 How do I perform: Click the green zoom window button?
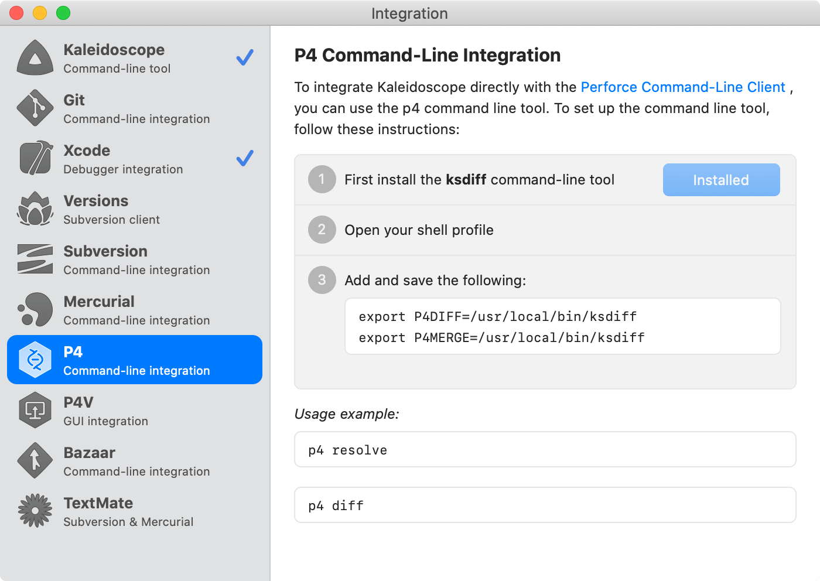[x=63, y=13]
